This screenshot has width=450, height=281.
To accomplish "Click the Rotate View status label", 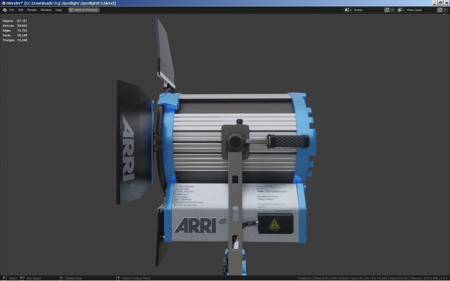I will point(74,278).
